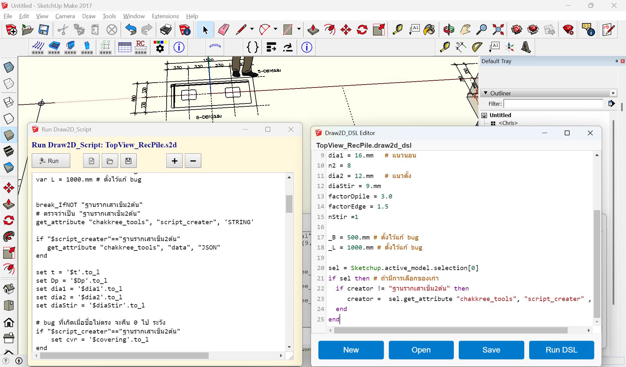Click the Run button in Draw2D_Script window
Image resolution: width=626 pixels, height=367 pixels.
tap(51, 161)
